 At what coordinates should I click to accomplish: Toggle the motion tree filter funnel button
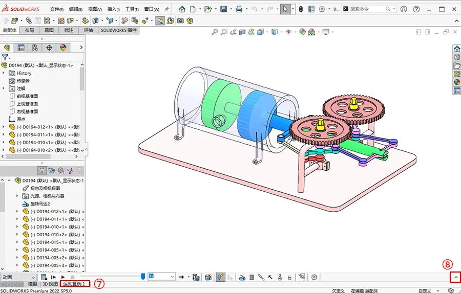tap(42, 170)
